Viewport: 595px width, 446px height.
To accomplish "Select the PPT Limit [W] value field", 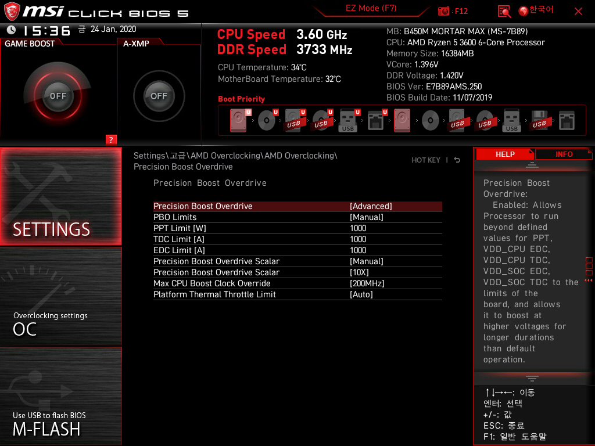I will point(358,228).
